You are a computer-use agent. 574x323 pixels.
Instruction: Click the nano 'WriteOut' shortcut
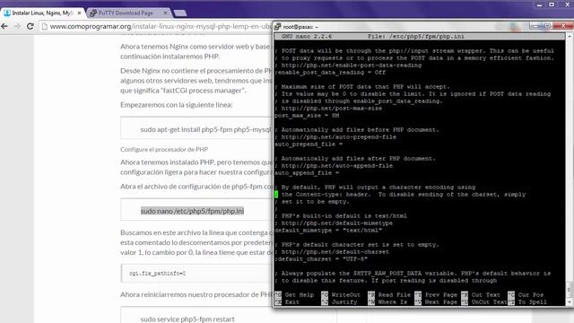click(341, 295)
